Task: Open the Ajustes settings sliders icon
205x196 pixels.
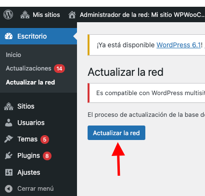Action: [x=9, y=172]
